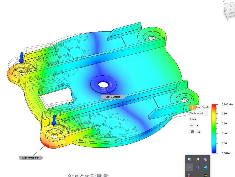Click the results settings gear icon
235x177 pixels.
tap(192, 131)
